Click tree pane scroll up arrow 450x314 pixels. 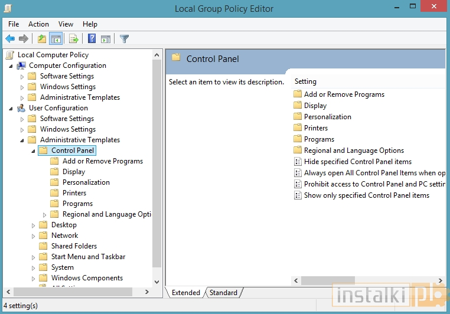(156, 54)
